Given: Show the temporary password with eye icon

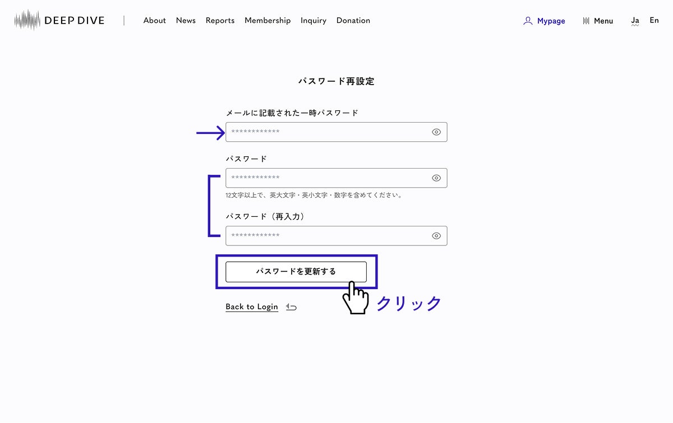Looking at the screenshot, I should point(436,132).
